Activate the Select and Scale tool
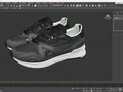The height and width of the screenshot is (92, 123). point(17,6)
